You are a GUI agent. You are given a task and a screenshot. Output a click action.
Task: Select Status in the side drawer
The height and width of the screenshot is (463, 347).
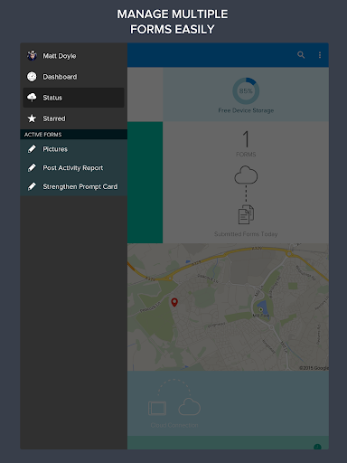coord(74,98)
